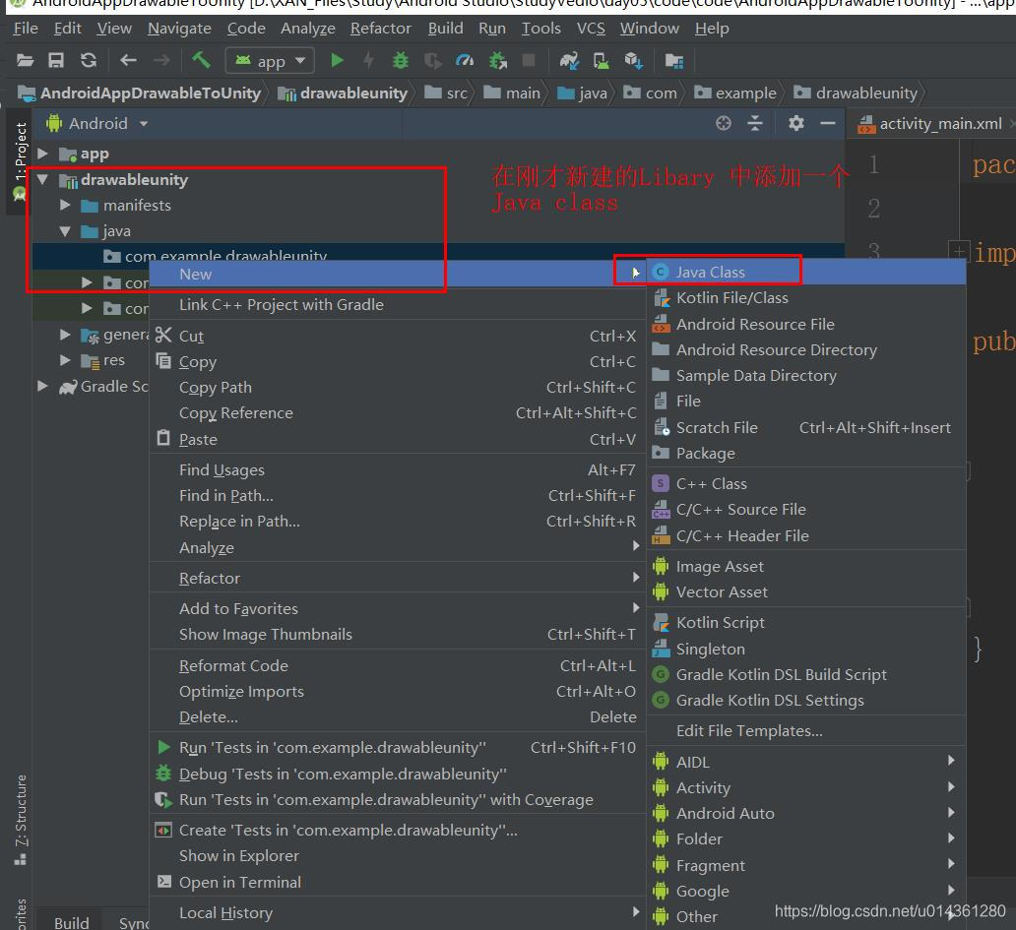
Task: Click the AndroidAppDrawableToUnity breadcrumb
Action: tap(140, 93)
